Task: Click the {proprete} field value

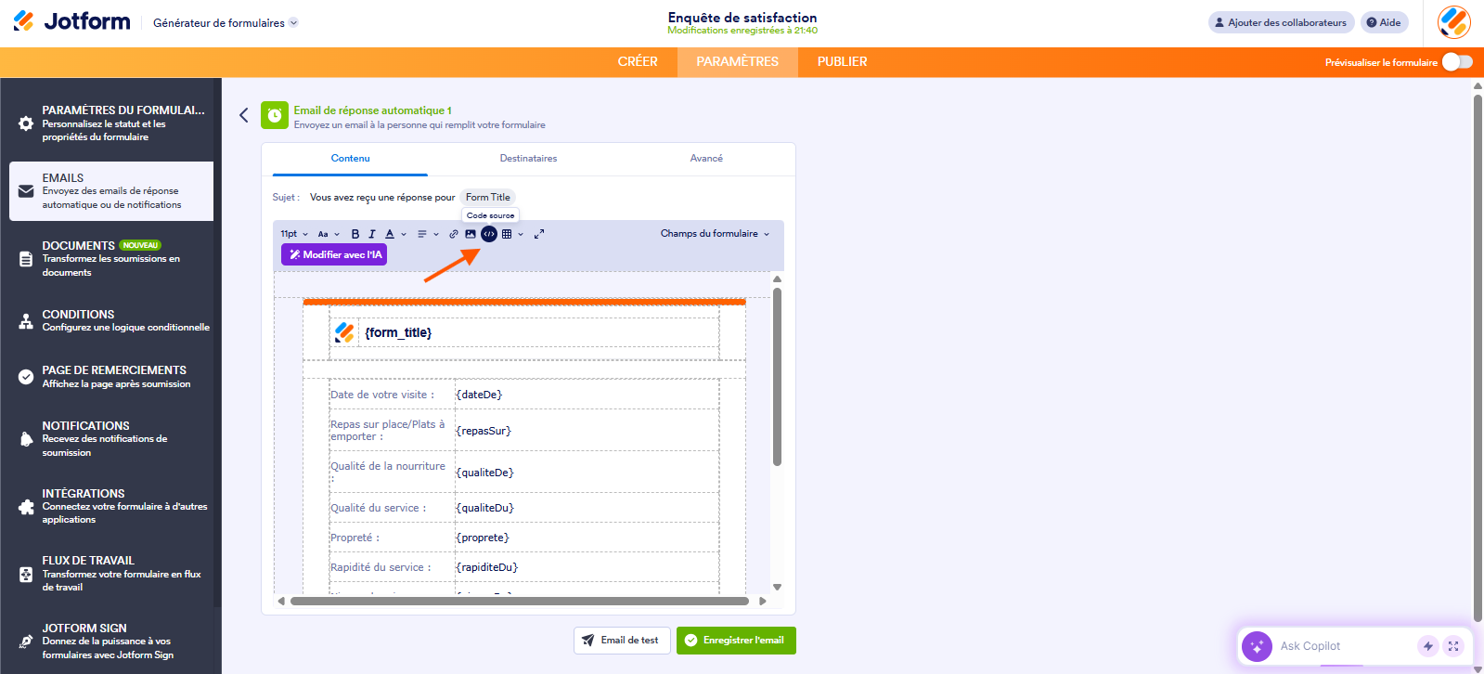Action: point(483,538)
